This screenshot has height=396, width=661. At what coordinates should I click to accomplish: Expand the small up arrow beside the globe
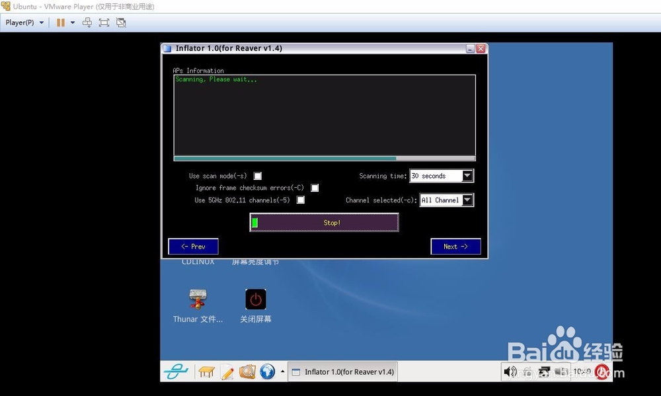tap(282, 372)
